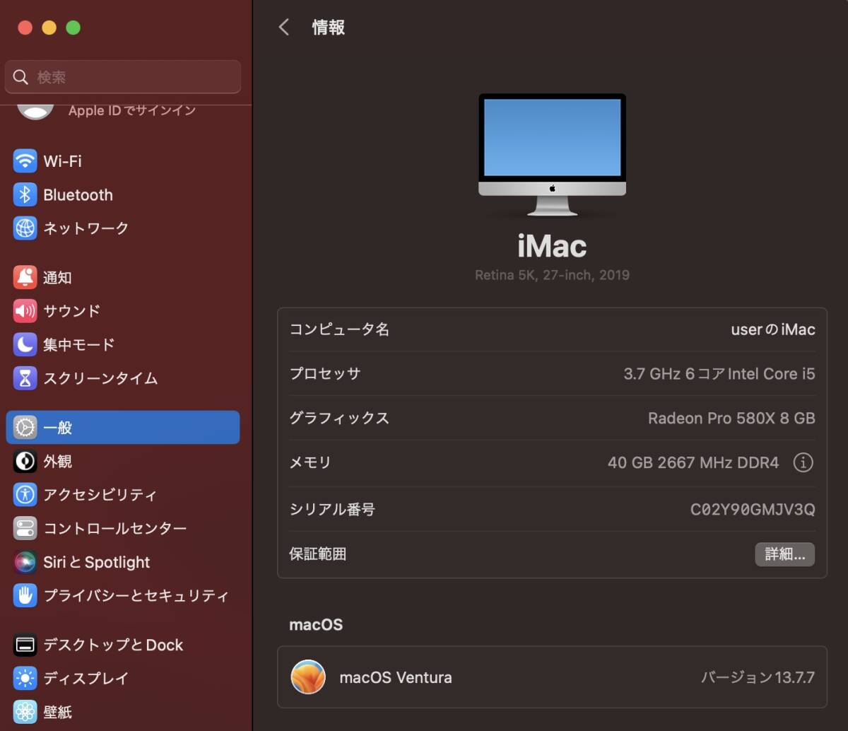The width and height of the screenshot is (848, 731).
Task: Click the サウンド speaker icon
Action: pyautogui.click(x=25, y=311)
